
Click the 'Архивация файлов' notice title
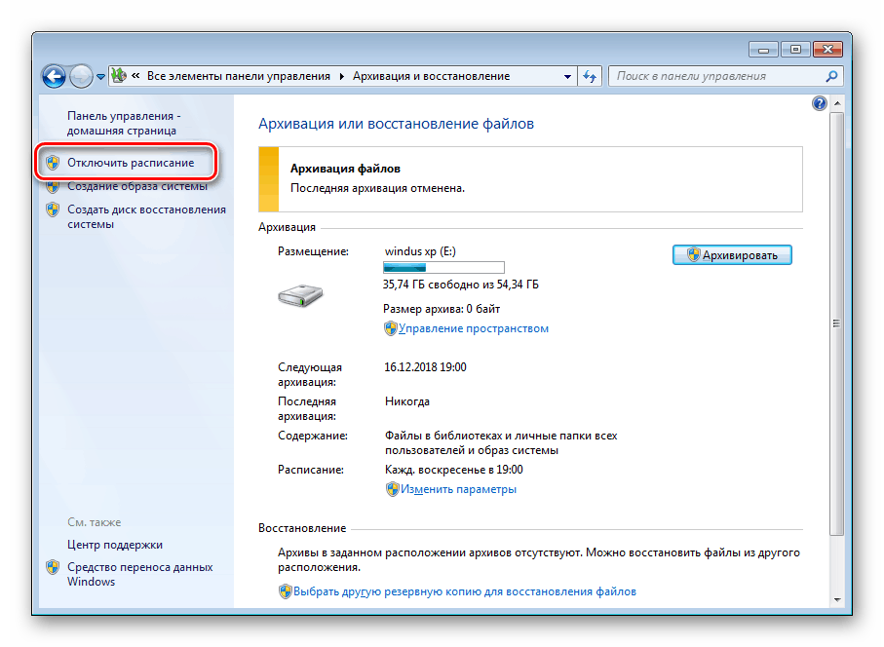coord(346,169)
